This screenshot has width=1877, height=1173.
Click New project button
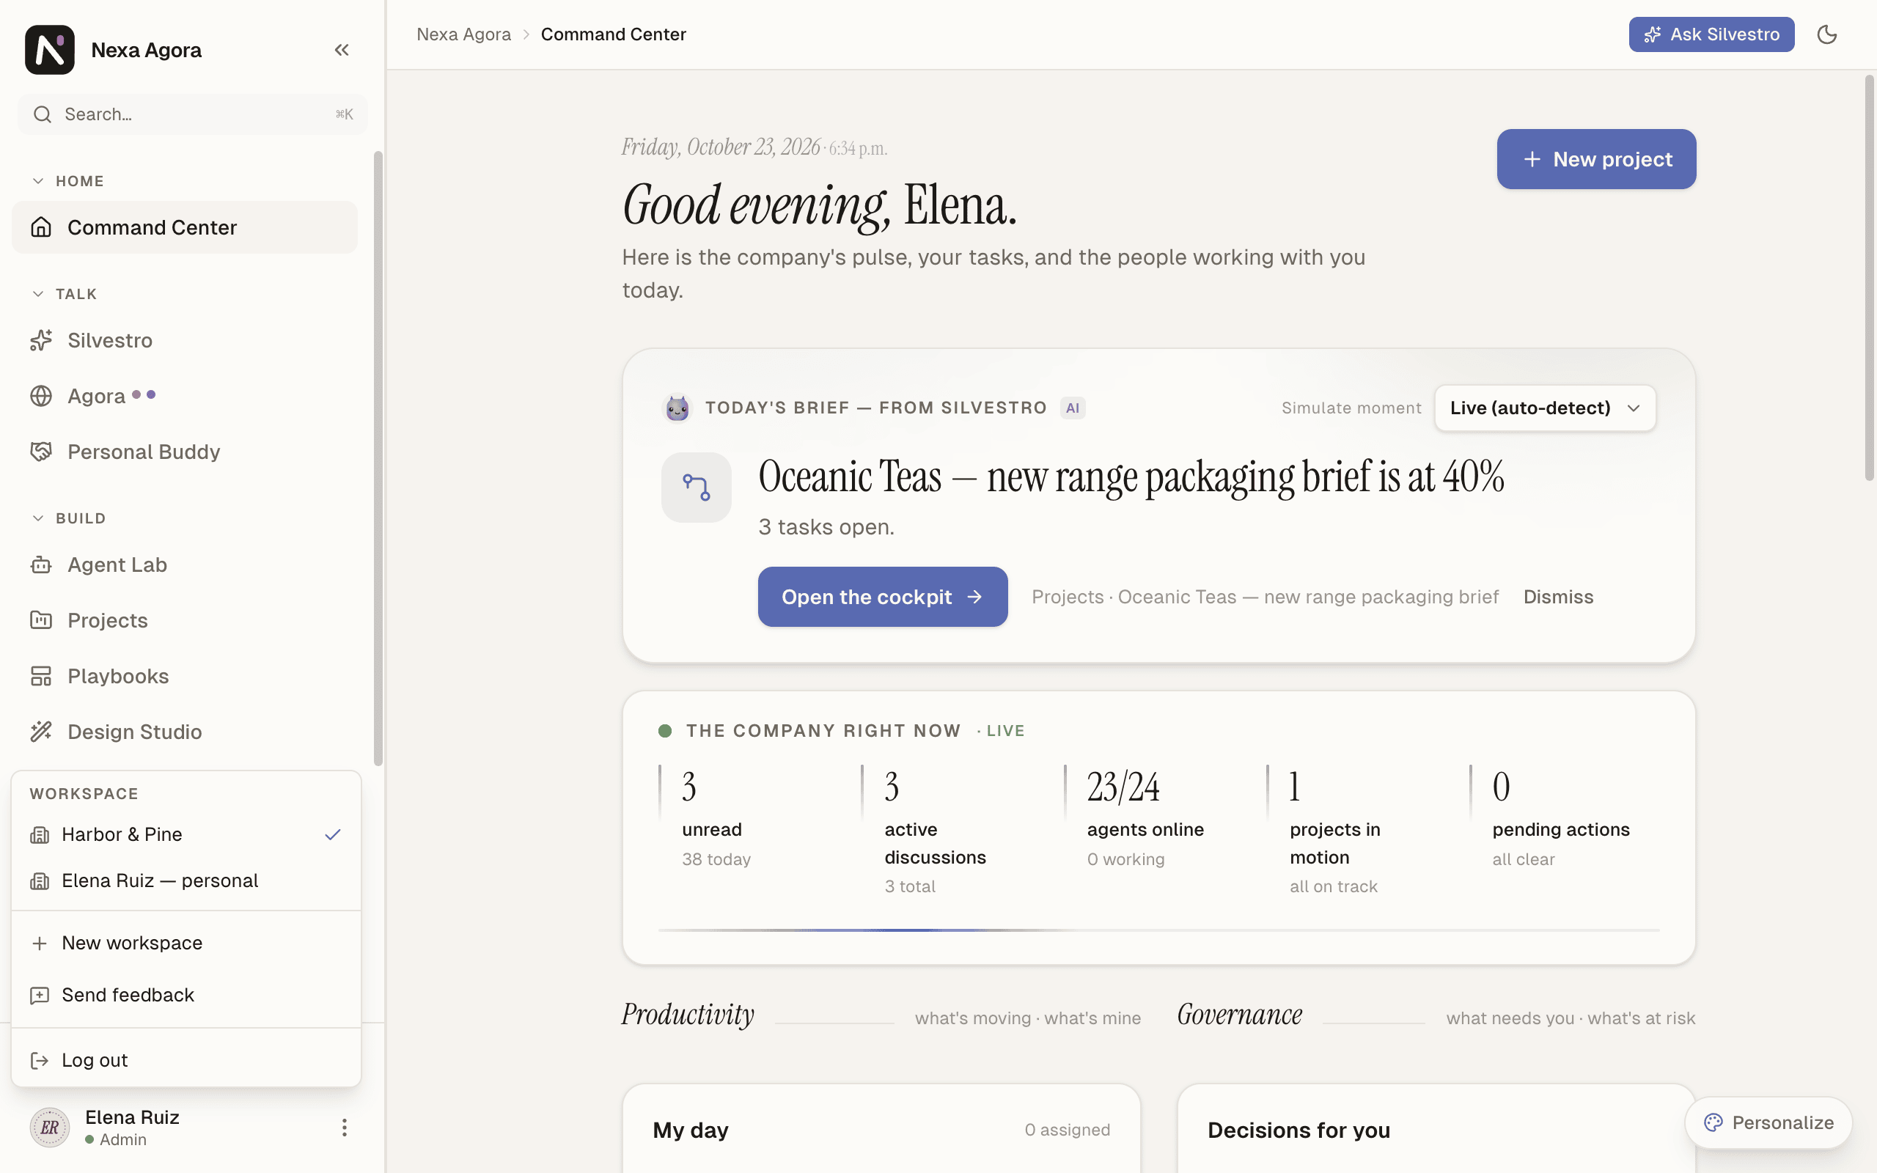1596,159
